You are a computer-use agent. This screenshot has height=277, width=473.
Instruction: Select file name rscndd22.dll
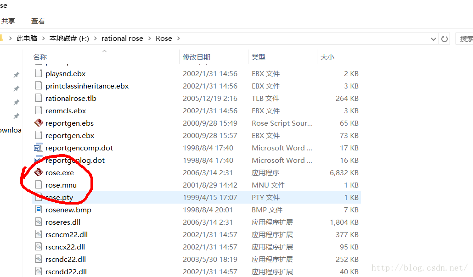66,271
